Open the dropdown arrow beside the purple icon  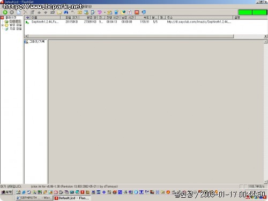click(105, 12)
